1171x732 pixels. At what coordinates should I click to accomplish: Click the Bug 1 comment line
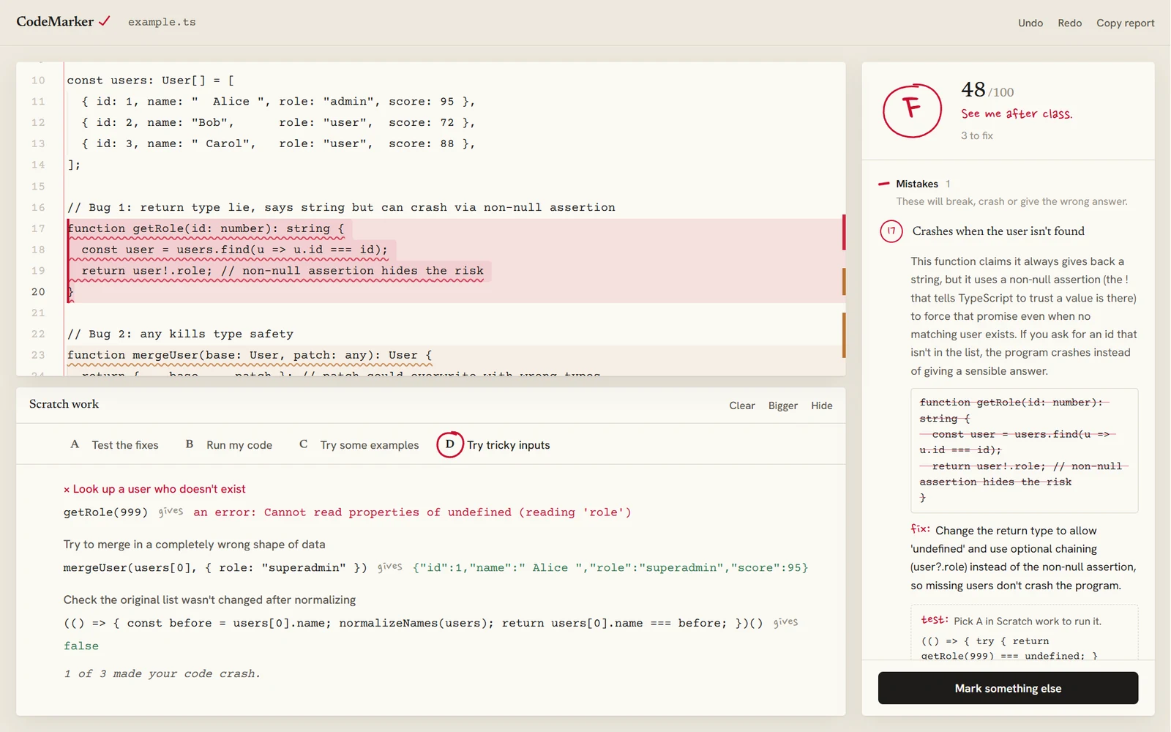pyautogui.click(x=341, y=207)
